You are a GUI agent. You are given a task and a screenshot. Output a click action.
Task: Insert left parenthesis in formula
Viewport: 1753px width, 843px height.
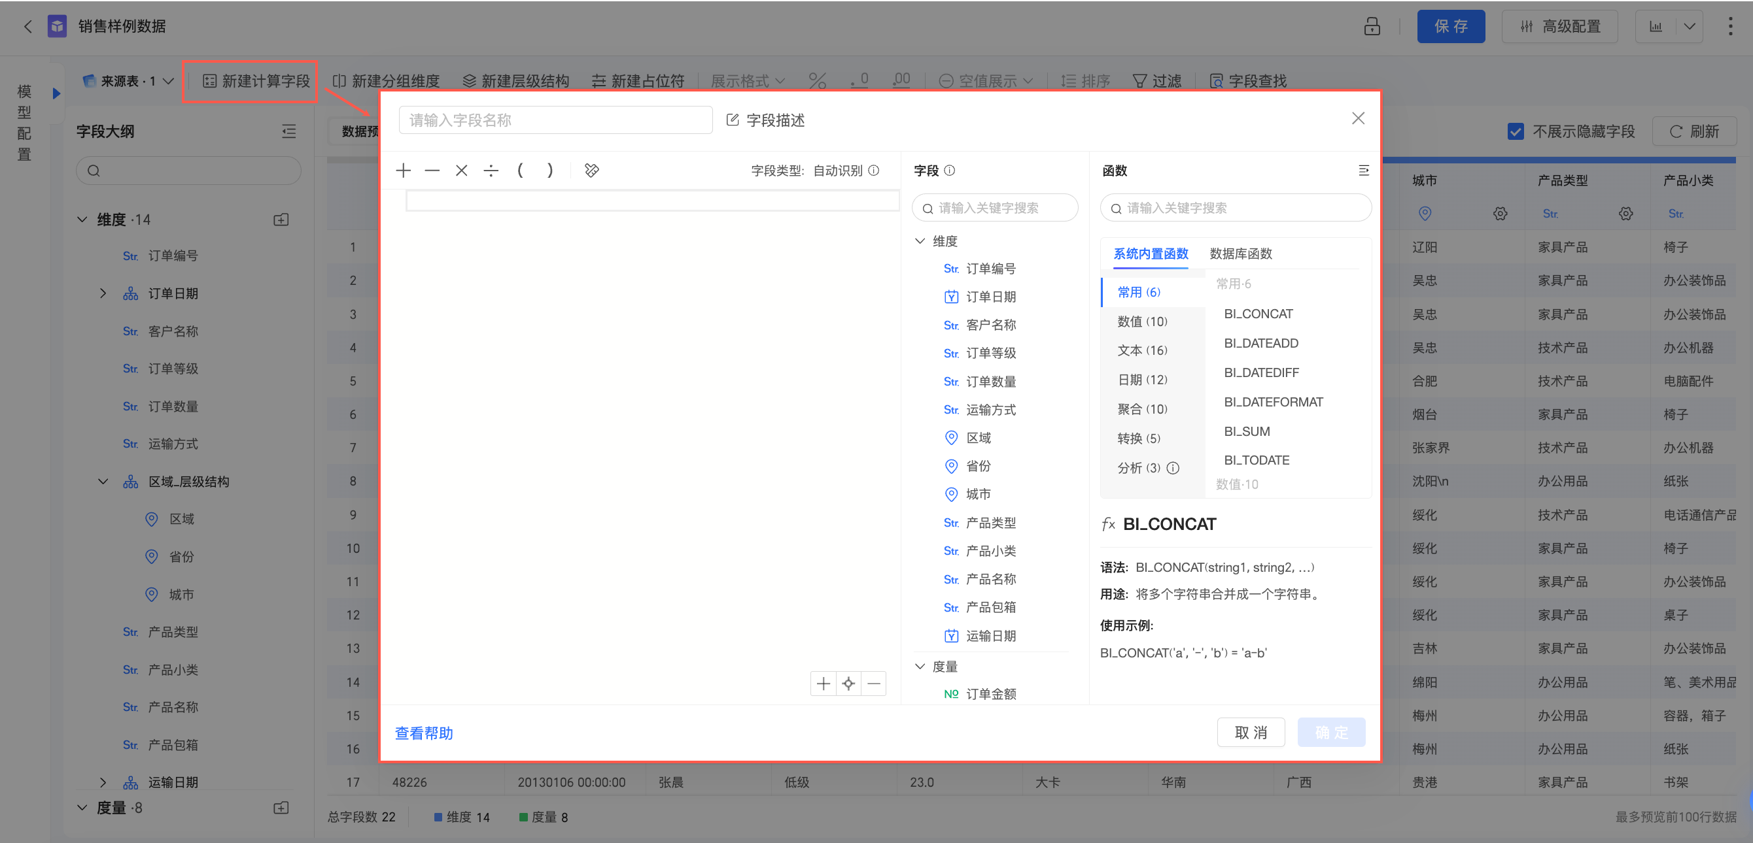(x=520, y=171)
